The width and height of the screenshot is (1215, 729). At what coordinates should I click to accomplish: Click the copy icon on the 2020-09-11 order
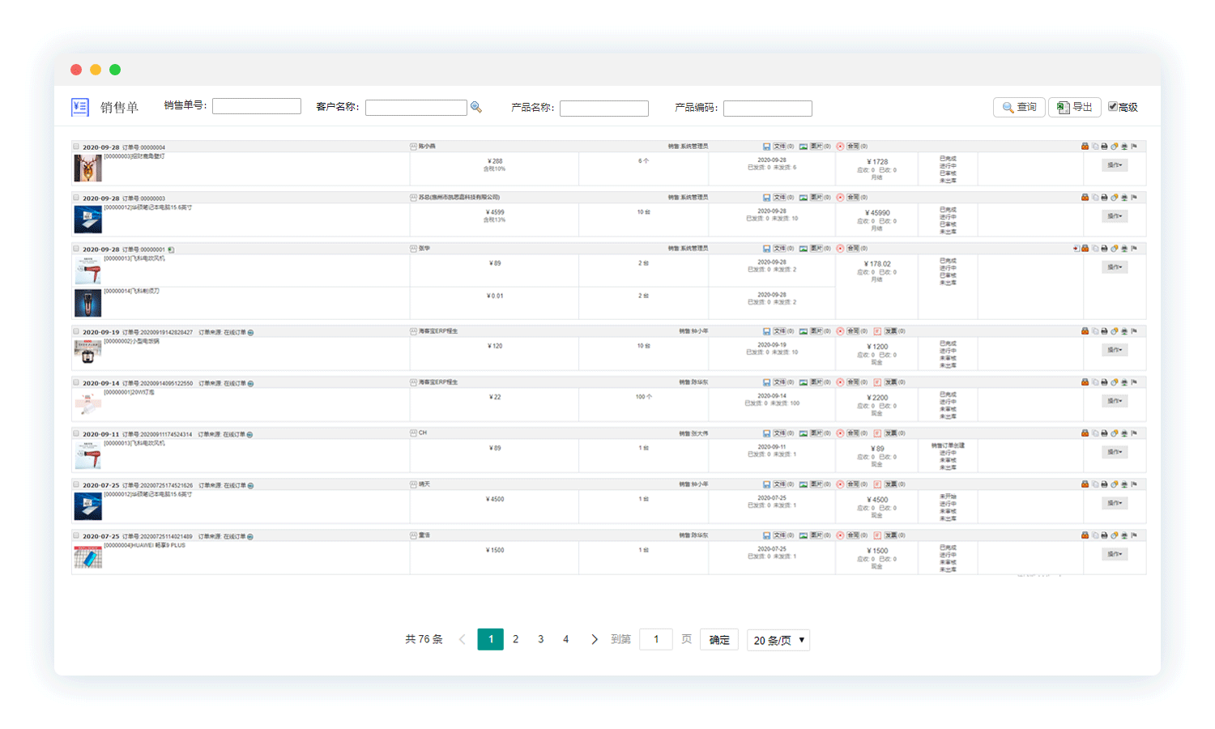tap(1094, 433)
